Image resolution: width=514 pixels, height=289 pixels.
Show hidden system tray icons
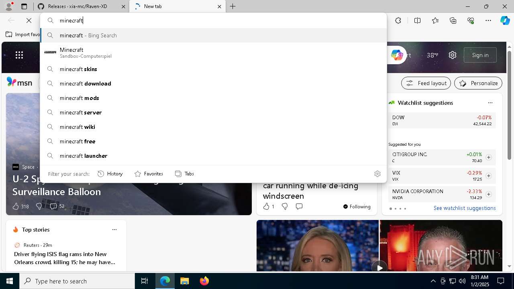tap(433, 281)
